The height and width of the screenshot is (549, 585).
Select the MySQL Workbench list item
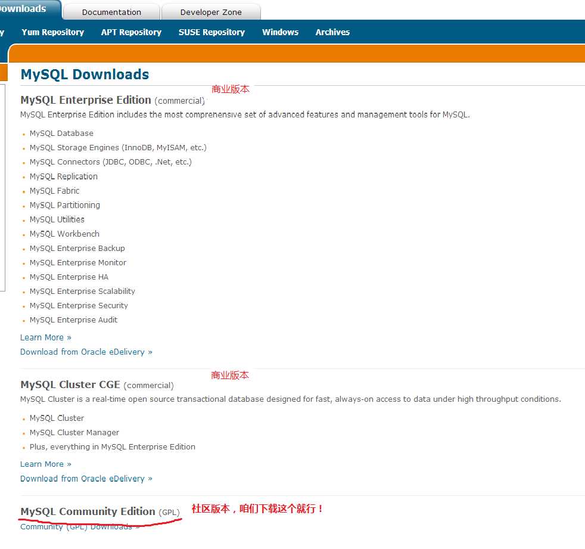click(64, 234)
